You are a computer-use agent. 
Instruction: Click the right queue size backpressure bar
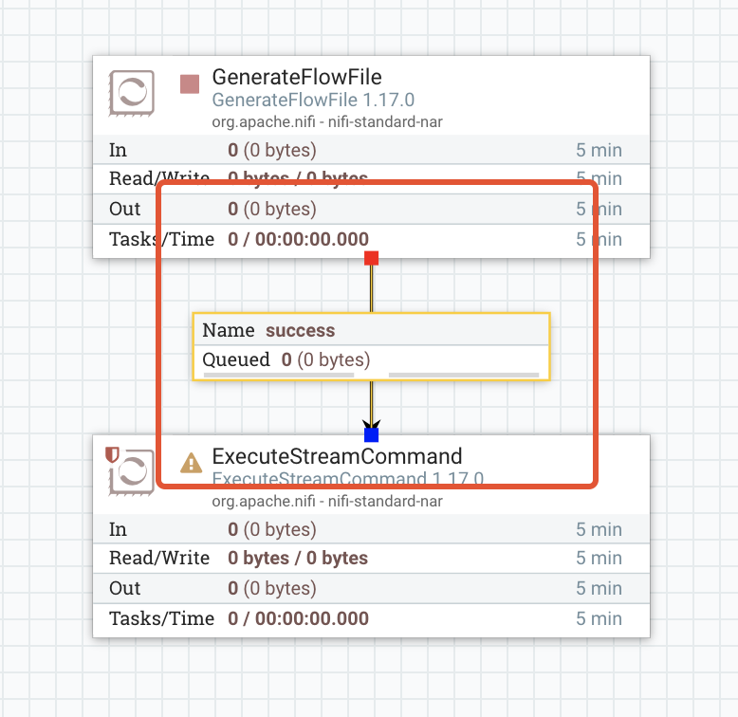click(x=464, y=375)
